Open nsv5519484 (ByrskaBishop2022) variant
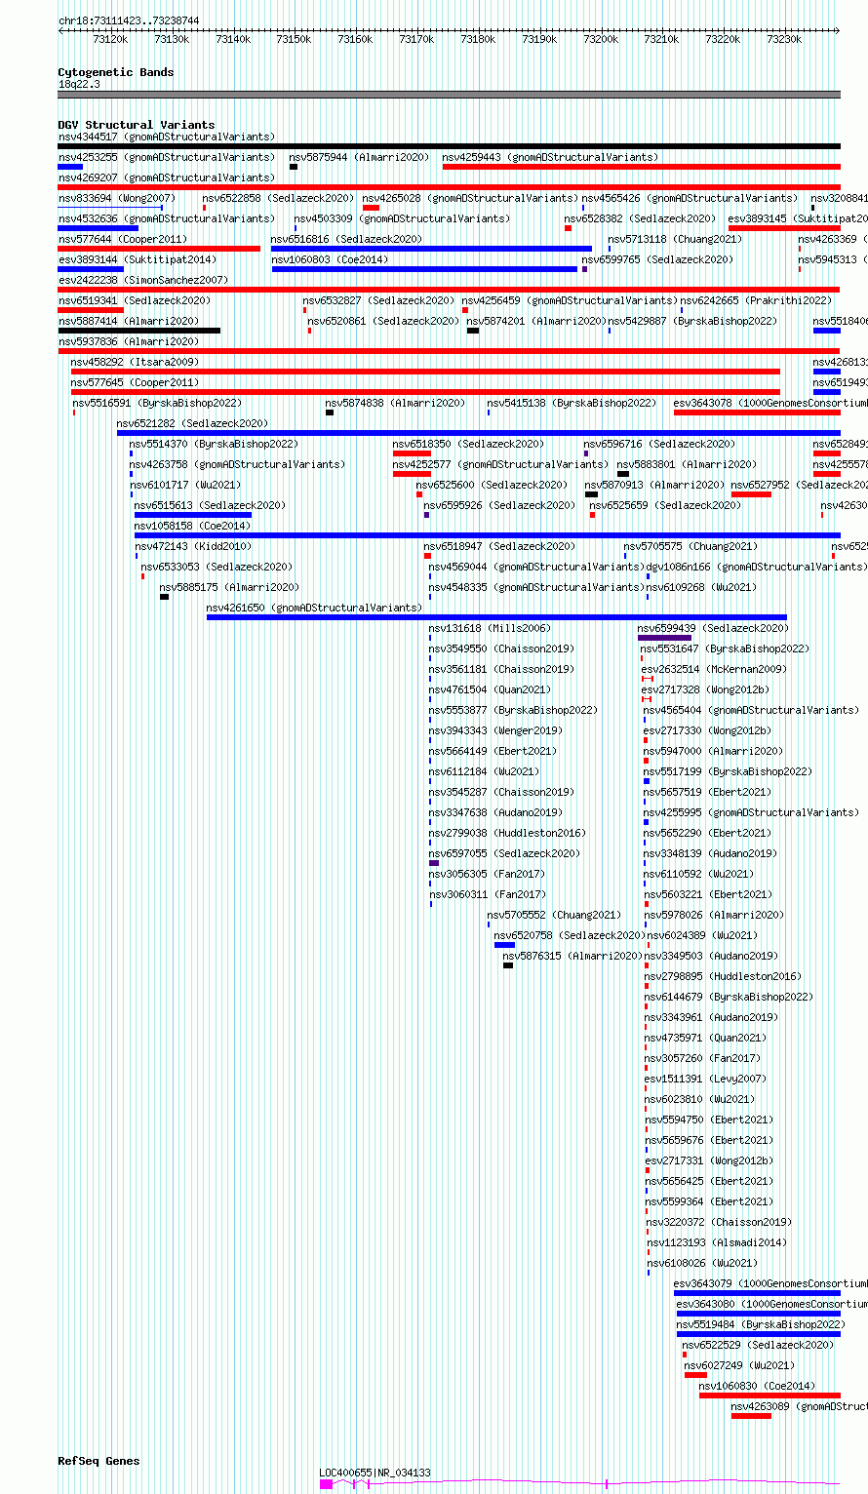 coord(762,1324)
